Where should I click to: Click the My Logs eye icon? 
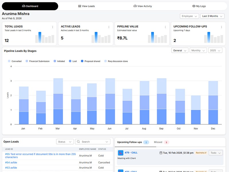(x=194, y=6)
